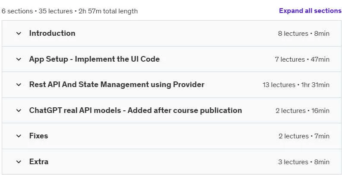
Task: Select Rest API And State Management heading
Action: [117, 84]
